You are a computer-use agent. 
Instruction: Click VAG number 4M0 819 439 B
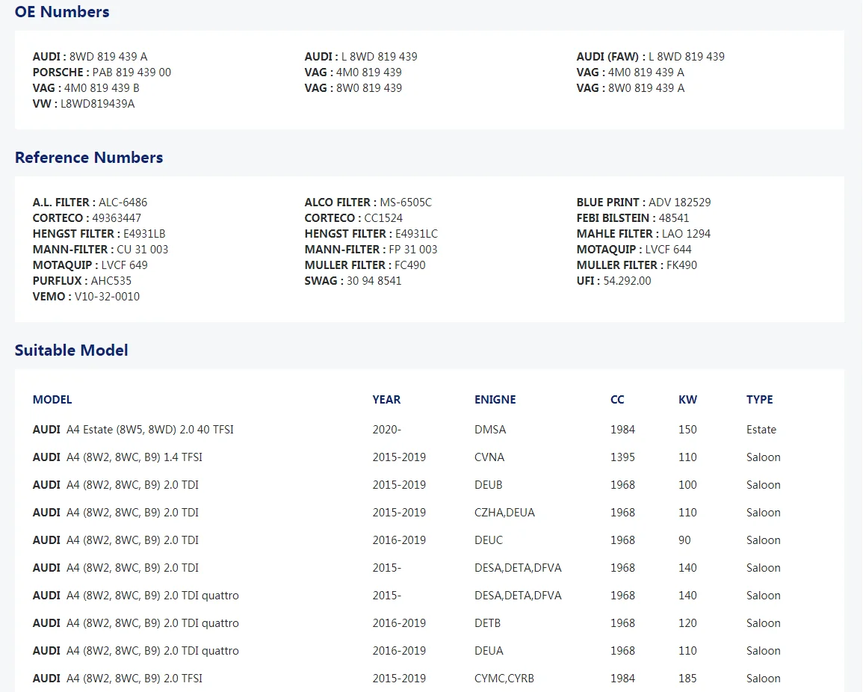pos(86,88)
